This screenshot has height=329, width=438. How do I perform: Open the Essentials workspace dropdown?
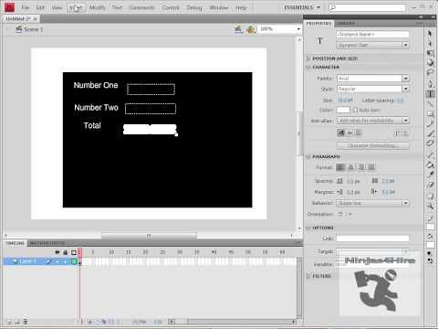click(302, 7)
